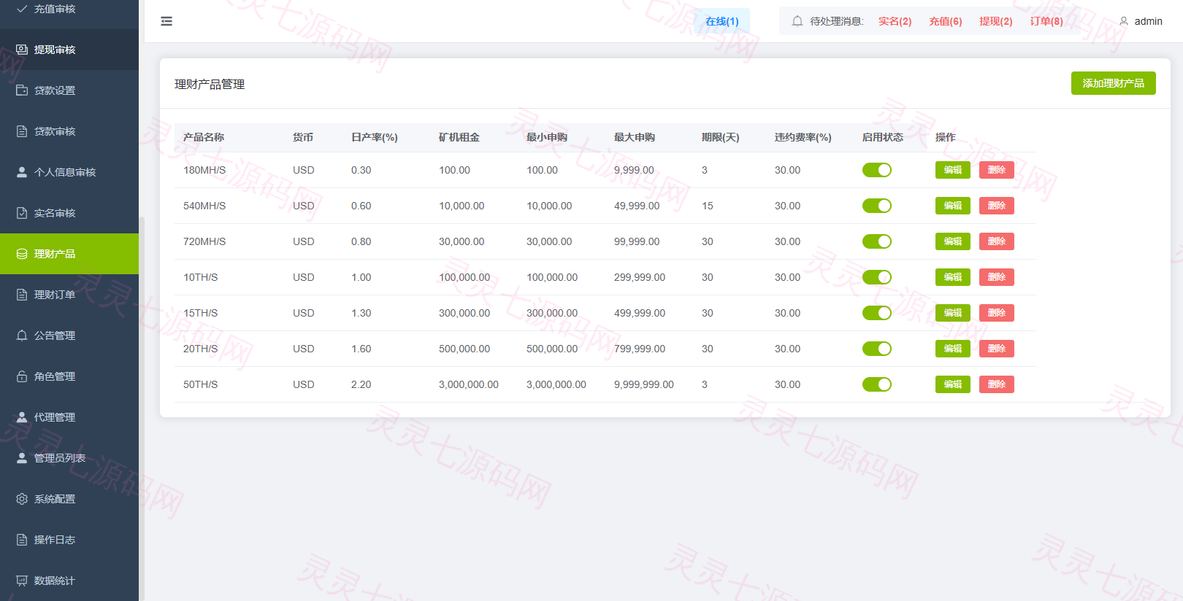1183x601 pixels.
Task: Click the 个人信息审核 person icon
Action: [22, 172]
